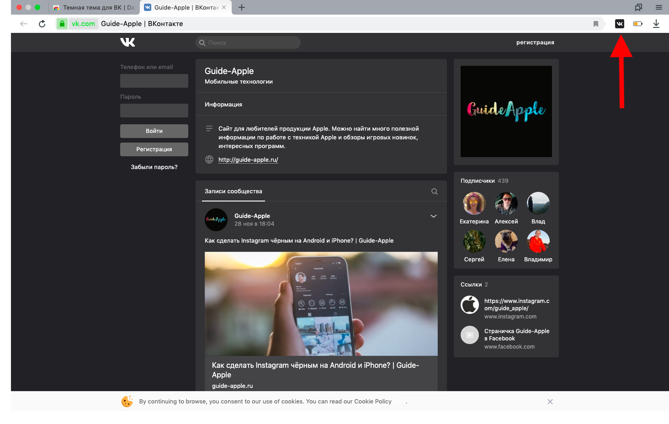Close the Guide-Apple browser tab
This screenshot has width=669, height=424.
[x=224, y=7]
